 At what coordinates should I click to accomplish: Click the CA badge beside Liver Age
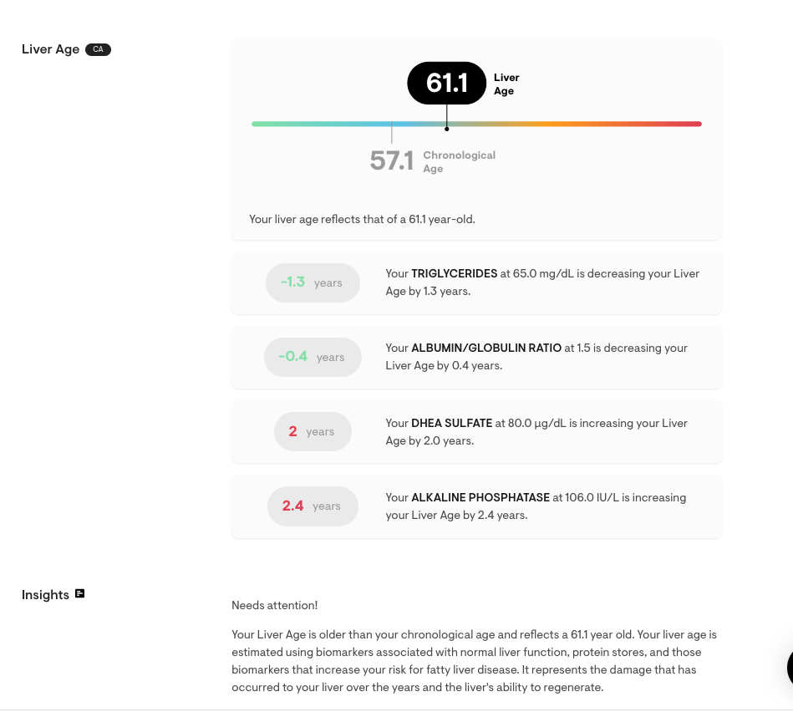(x=98, y=49)
